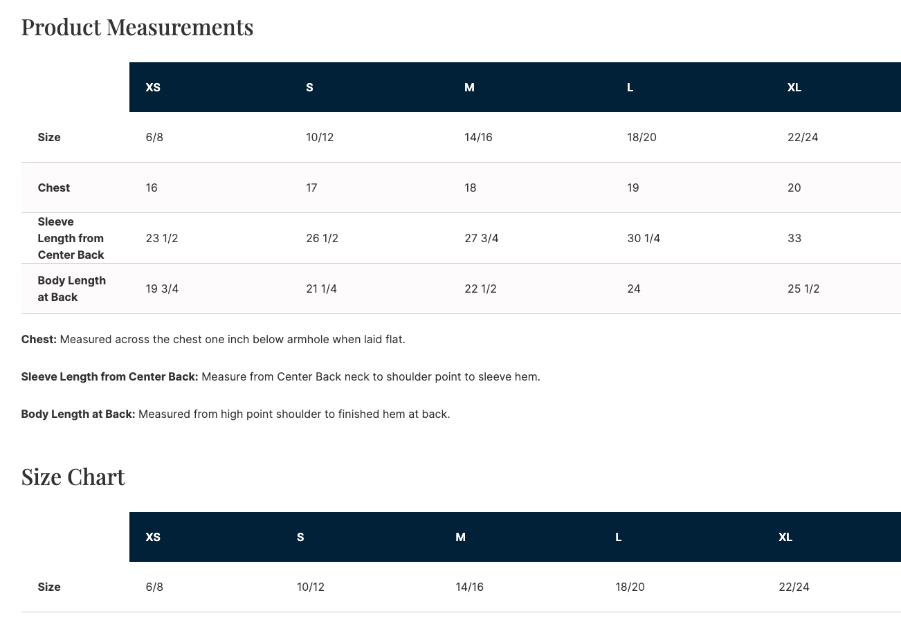Screen dimensions: 901x640
Task: Click L column header in Size Chart table
Action: 618,537
